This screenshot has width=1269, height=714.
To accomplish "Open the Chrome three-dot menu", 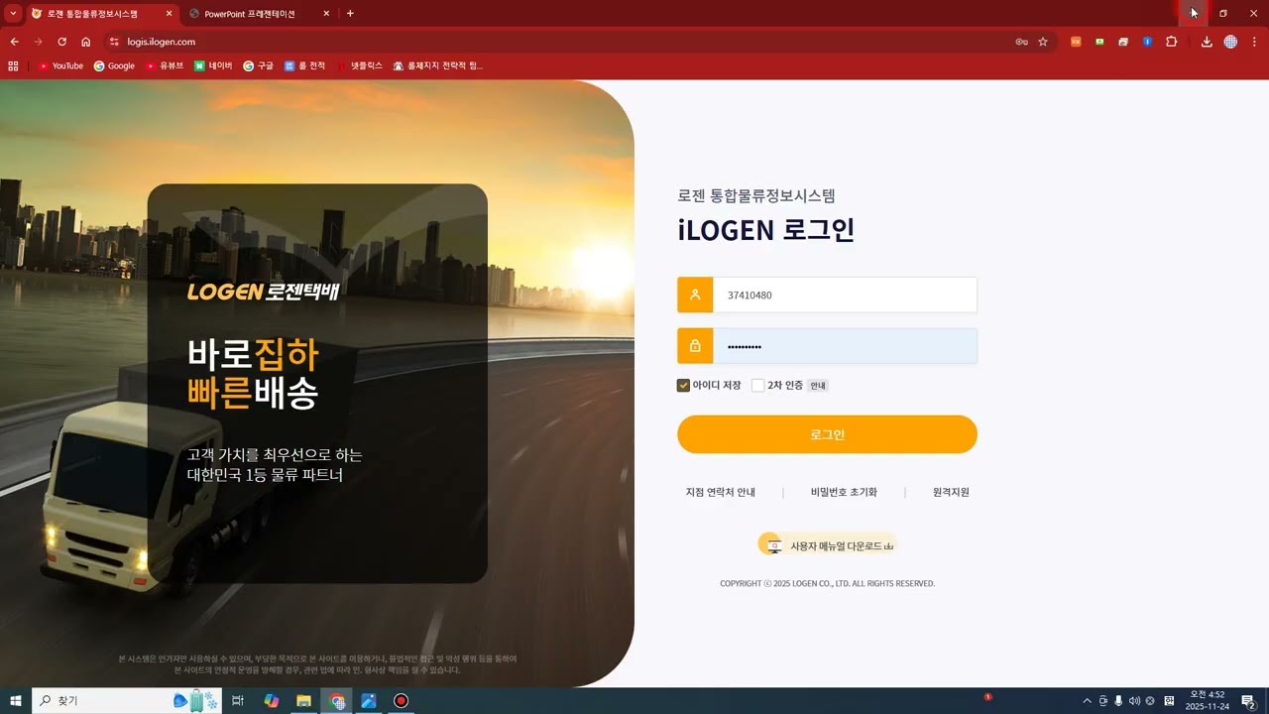I will coord(1254,42).
